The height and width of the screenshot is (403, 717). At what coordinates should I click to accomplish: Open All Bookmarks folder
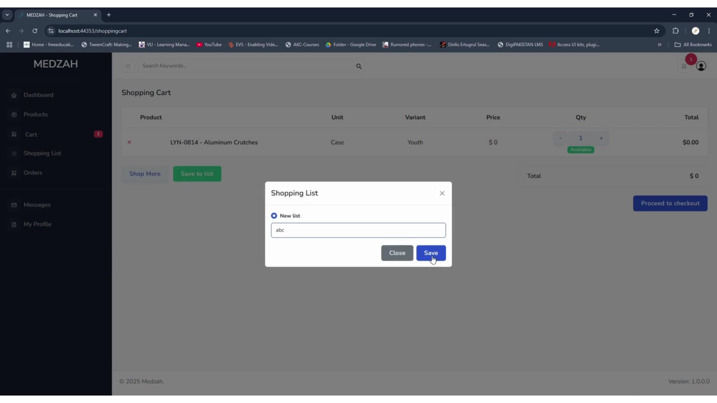coord(693,45)
